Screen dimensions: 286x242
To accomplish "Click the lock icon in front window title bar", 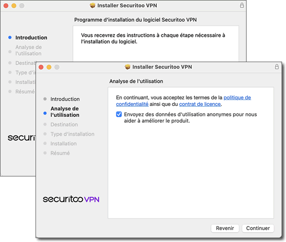I will tap(277, 67).
